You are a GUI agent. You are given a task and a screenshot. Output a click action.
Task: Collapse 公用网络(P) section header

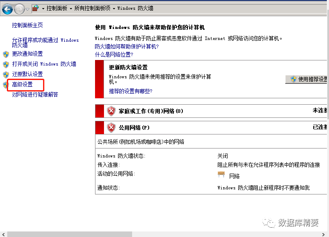pyautogui.click(x=211, y=128)
